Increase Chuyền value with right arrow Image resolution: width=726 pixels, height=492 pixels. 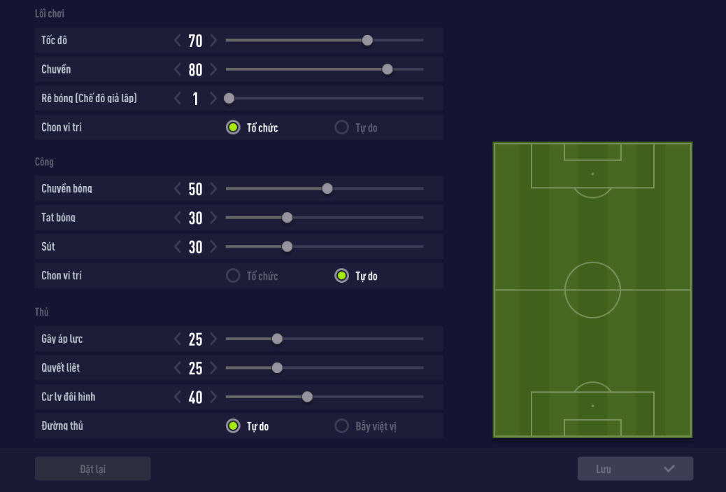point(213,70)
